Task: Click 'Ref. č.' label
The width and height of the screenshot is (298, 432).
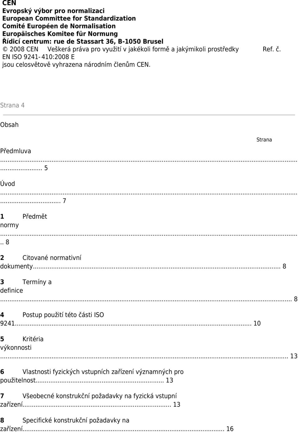Action: click(272, 49)
